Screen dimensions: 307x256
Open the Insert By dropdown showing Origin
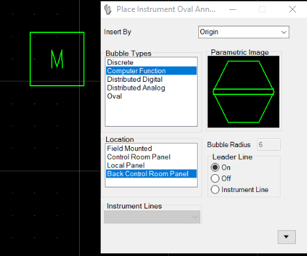point(244,32)
